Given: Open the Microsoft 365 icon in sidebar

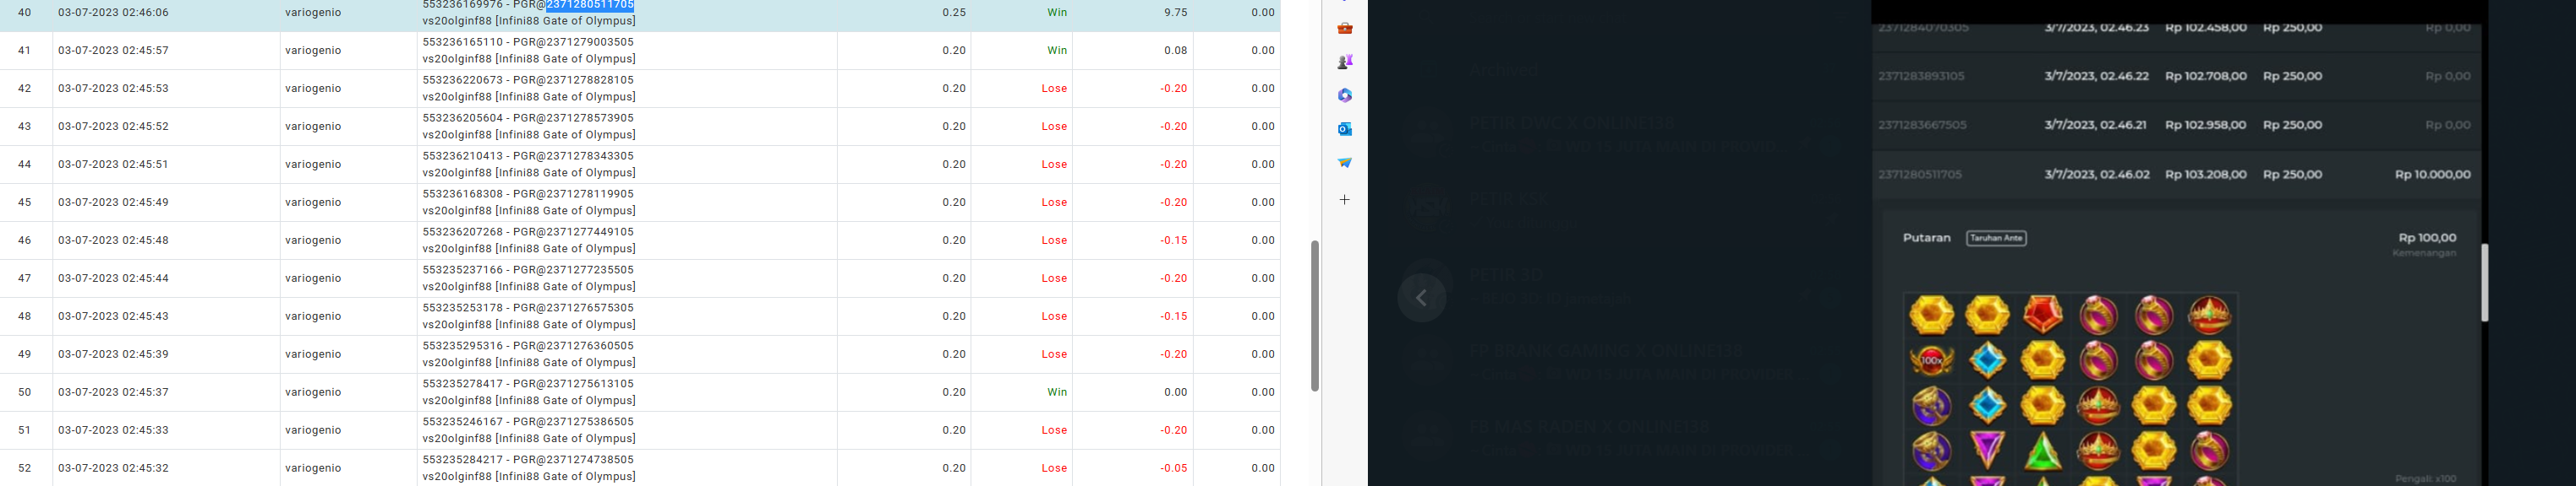Looking at the screenshot, I should click(x=1345, y=96).
